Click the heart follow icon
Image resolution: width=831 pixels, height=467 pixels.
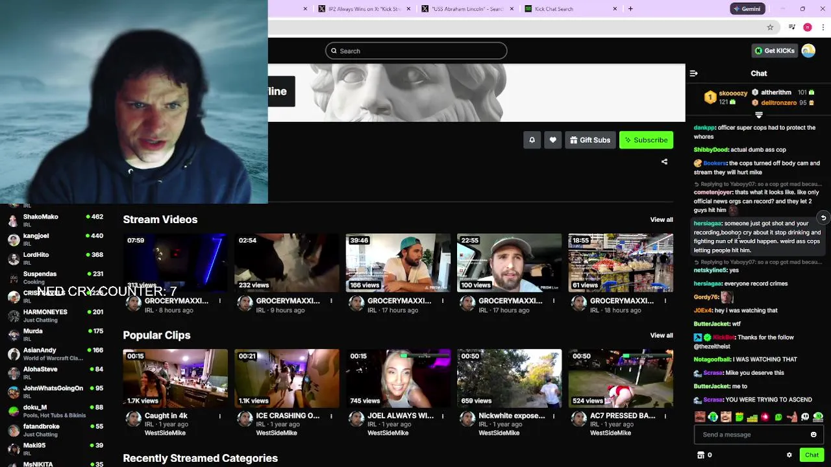click(552, 140)
